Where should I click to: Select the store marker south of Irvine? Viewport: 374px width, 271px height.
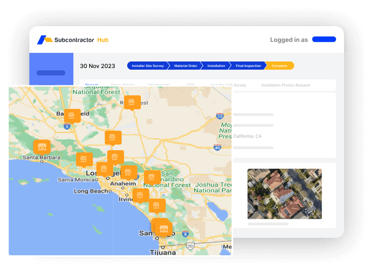pyautogui.click(x=157, y=205)
